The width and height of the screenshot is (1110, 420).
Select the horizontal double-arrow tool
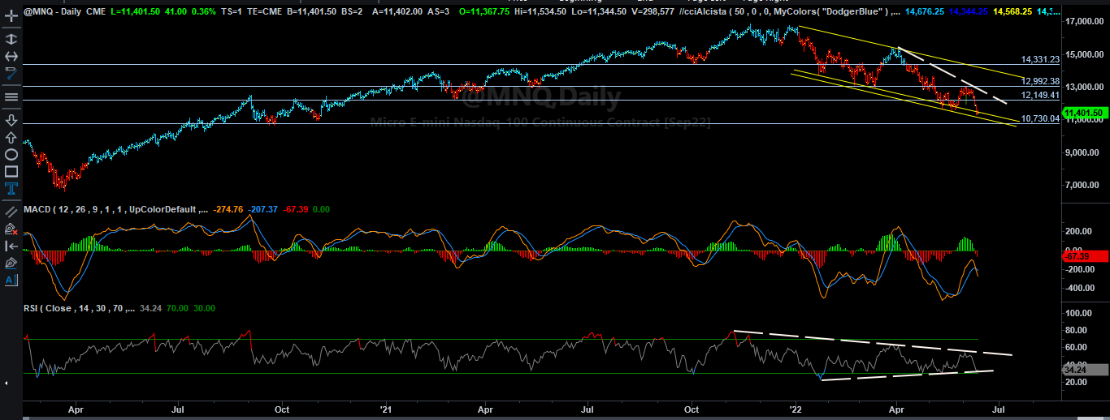[11, 56]
